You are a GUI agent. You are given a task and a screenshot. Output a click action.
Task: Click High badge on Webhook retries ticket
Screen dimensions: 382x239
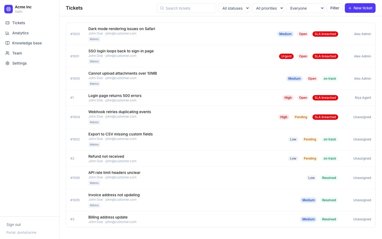283,117
